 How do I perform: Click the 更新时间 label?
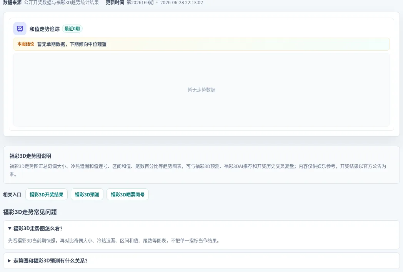[115, 3]
